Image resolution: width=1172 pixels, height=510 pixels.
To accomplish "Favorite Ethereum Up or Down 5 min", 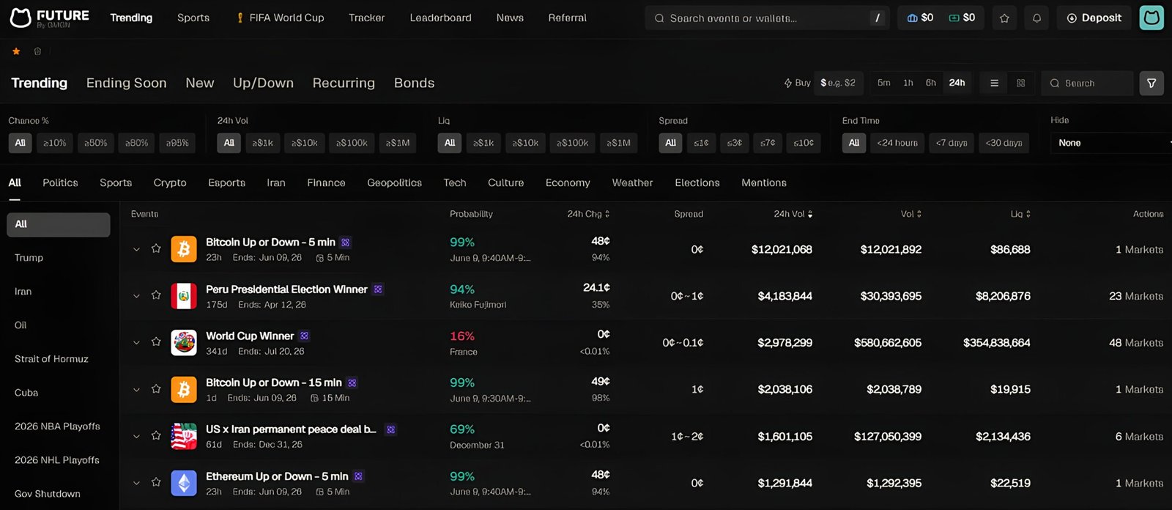I will point(156,482).
